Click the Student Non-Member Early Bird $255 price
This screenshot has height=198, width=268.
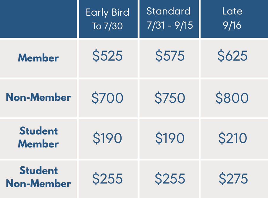coord(107,179)
